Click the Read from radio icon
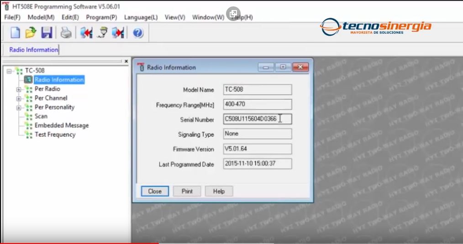Image resolution: width=463 pixels, height=244 pixels. [86, 32]
